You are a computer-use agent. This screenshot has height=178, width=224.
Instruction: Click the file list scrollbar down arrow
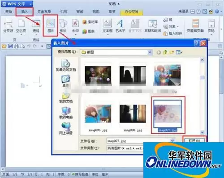(x=202, y=132)
